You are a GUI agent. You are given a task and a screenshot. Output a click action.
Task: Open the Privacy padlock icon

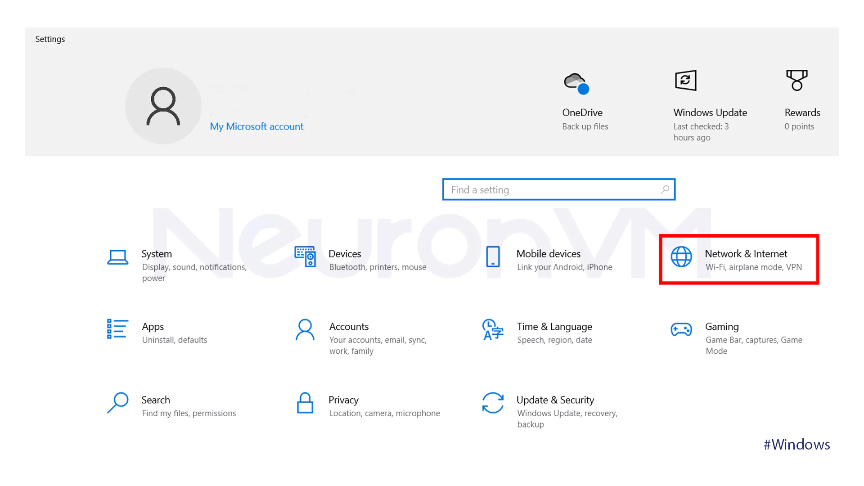(305, 403)
